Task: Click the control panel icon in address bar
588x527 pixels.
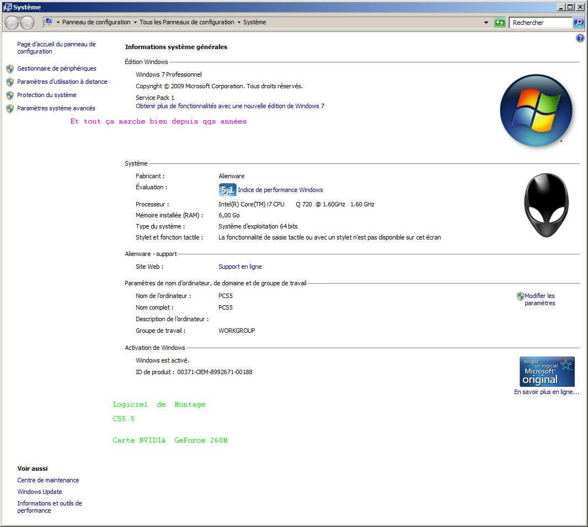Action: (x=49, y=22)
